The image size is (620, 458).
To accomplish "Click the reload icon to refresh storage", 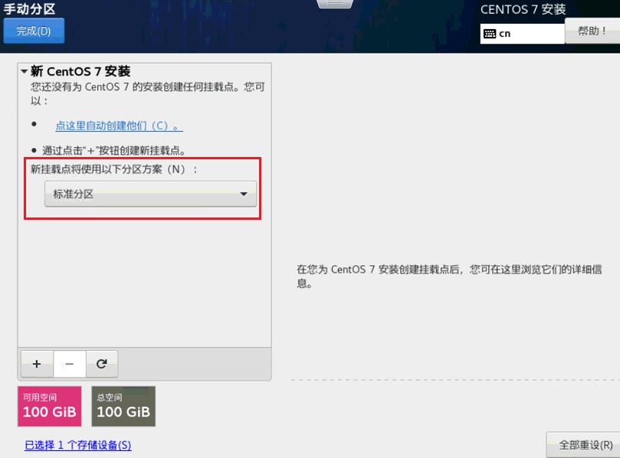I will click(102, 364).
